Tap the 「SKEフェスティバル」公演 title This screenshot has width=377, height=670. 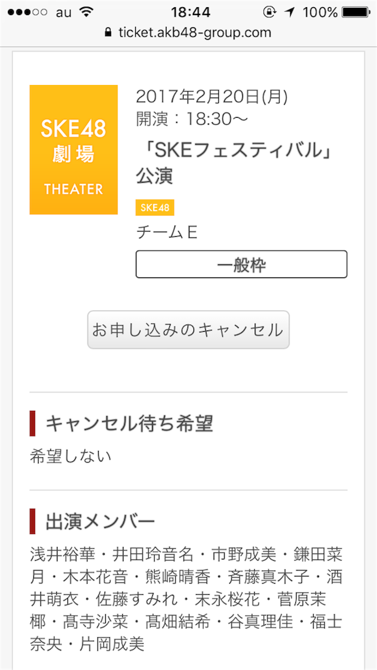[x=234, y=162]
